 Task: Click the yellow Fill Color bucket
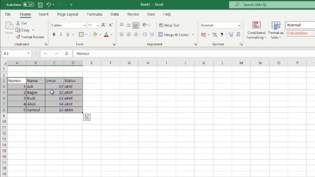(x=95, y=34)
